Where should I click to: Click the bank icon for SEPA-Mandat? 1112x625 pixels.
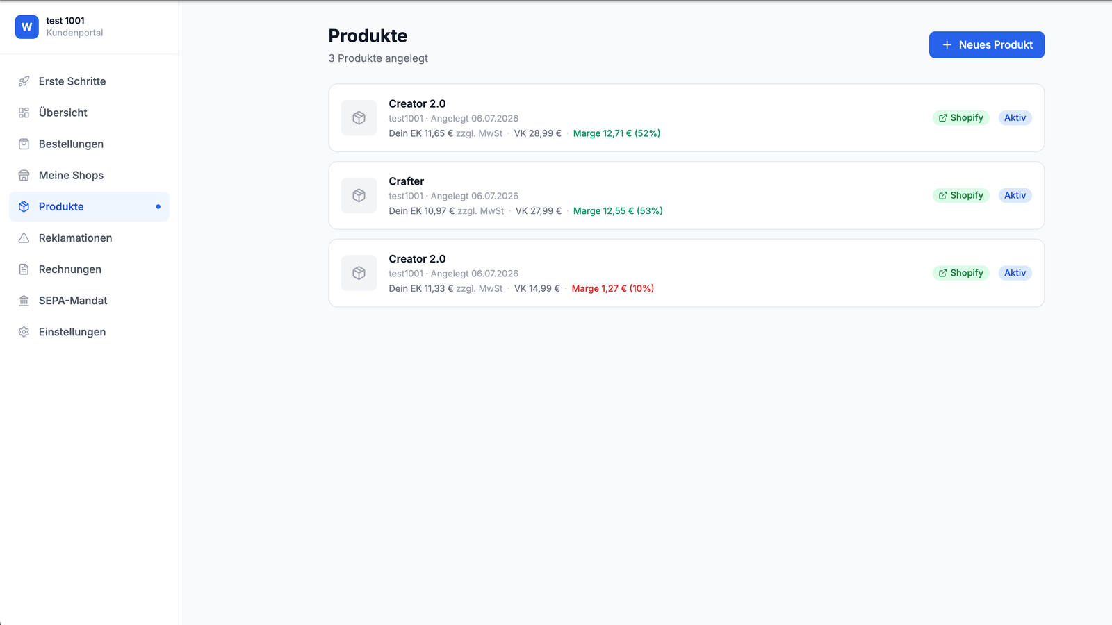pos(24,301)
